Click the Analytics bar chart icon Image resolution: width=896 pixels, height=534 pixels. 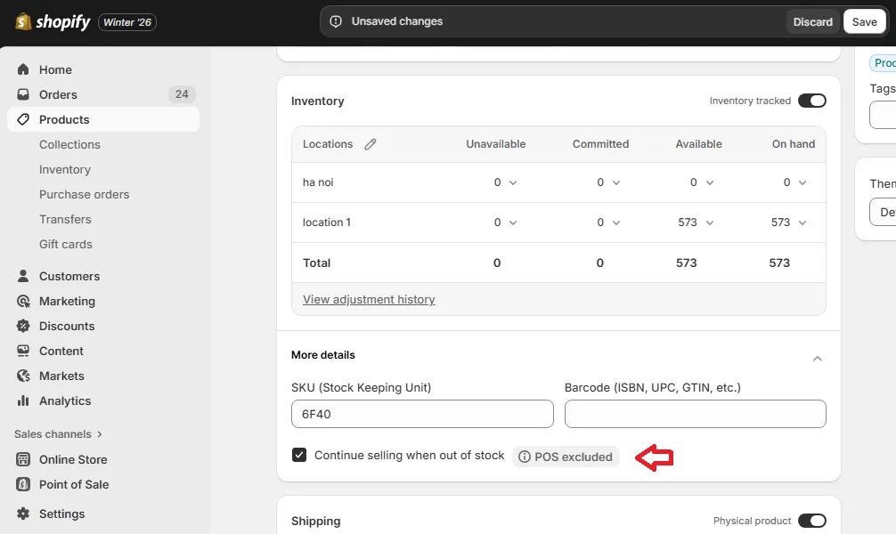tap(23, 400)
